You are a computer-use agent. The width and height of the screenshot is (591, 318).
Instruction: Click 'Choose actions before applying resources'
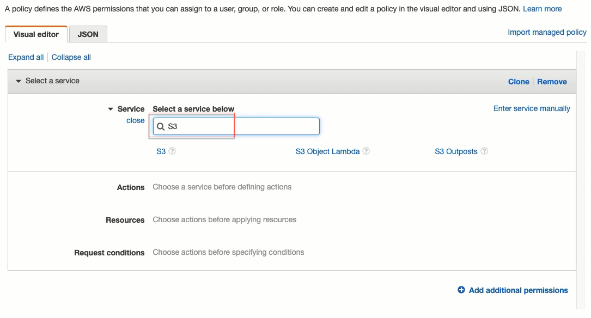[x=224, y=219]
